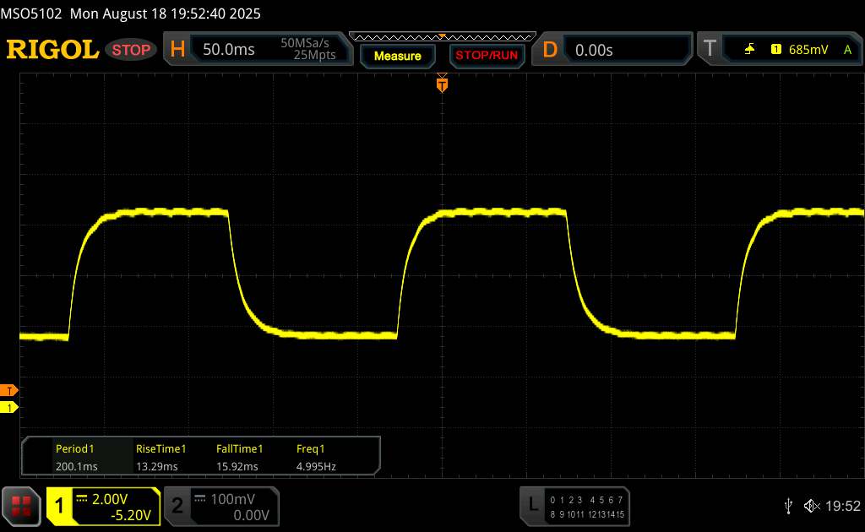
Task: Click the trigger source channel 1 badge
Action: [x=775, y=50]
